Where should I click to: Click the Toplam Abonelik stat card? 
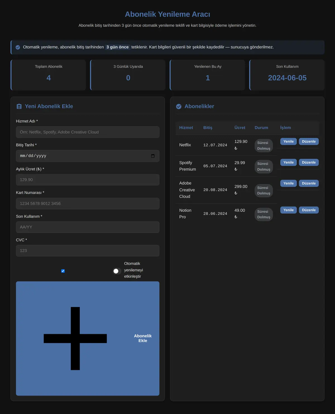pos(48,75)
